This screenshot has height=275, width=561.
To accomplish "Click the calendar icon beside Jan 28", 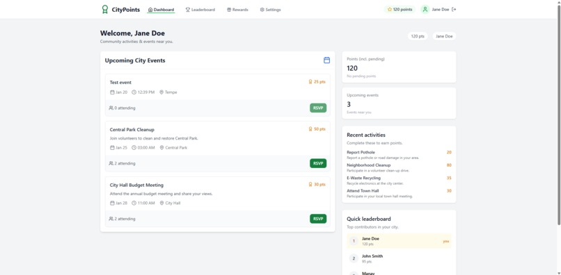I will pos(112,203).
